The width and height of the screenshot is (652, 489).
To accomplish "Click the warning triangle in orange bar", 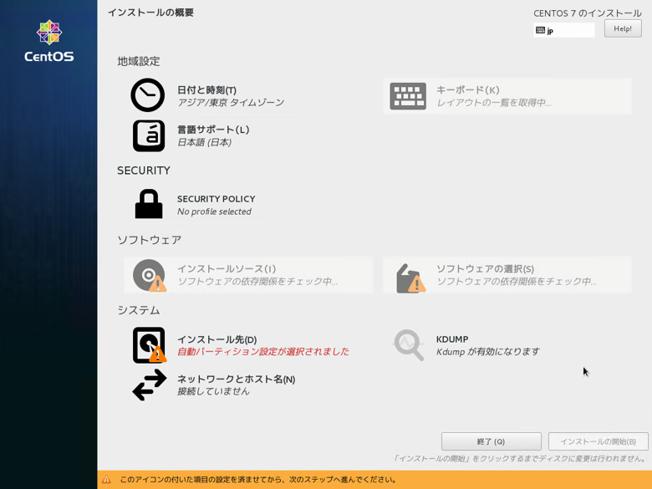I will tap(106, 480).
